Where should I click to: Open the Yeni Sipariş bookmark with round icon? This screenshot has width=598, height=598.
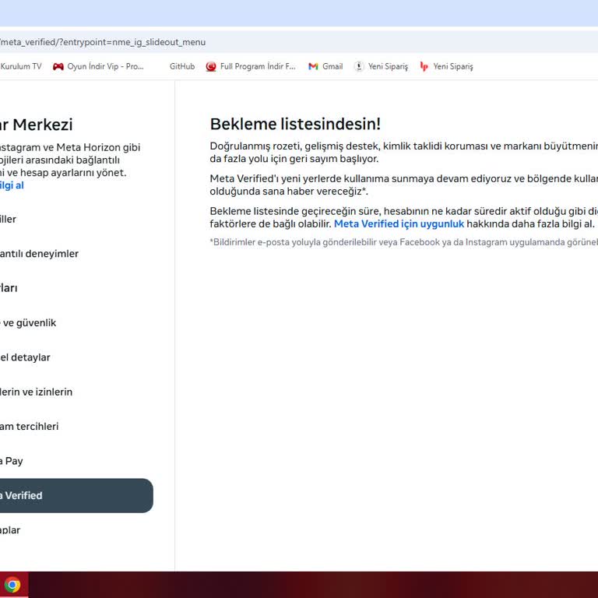coord(381,66)
